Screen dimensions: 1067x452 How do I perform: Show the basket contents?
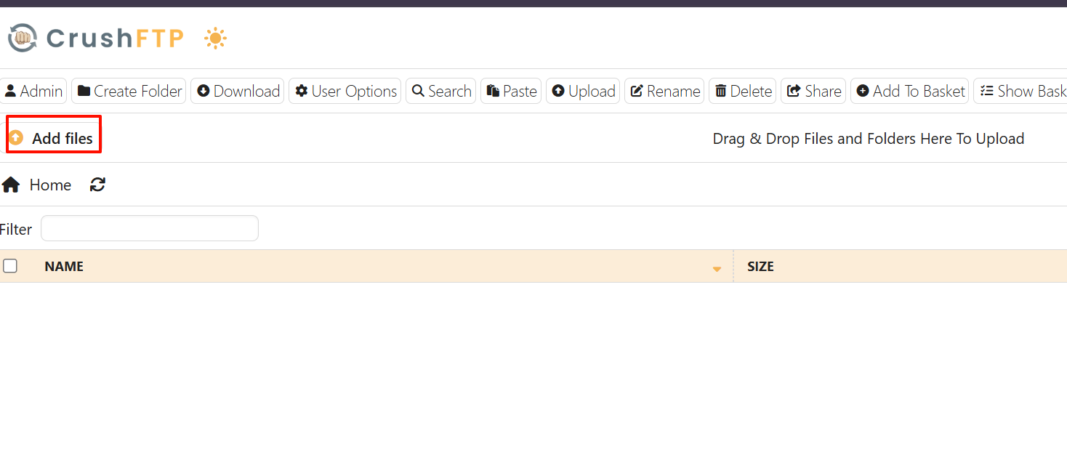click(1022, 91)
